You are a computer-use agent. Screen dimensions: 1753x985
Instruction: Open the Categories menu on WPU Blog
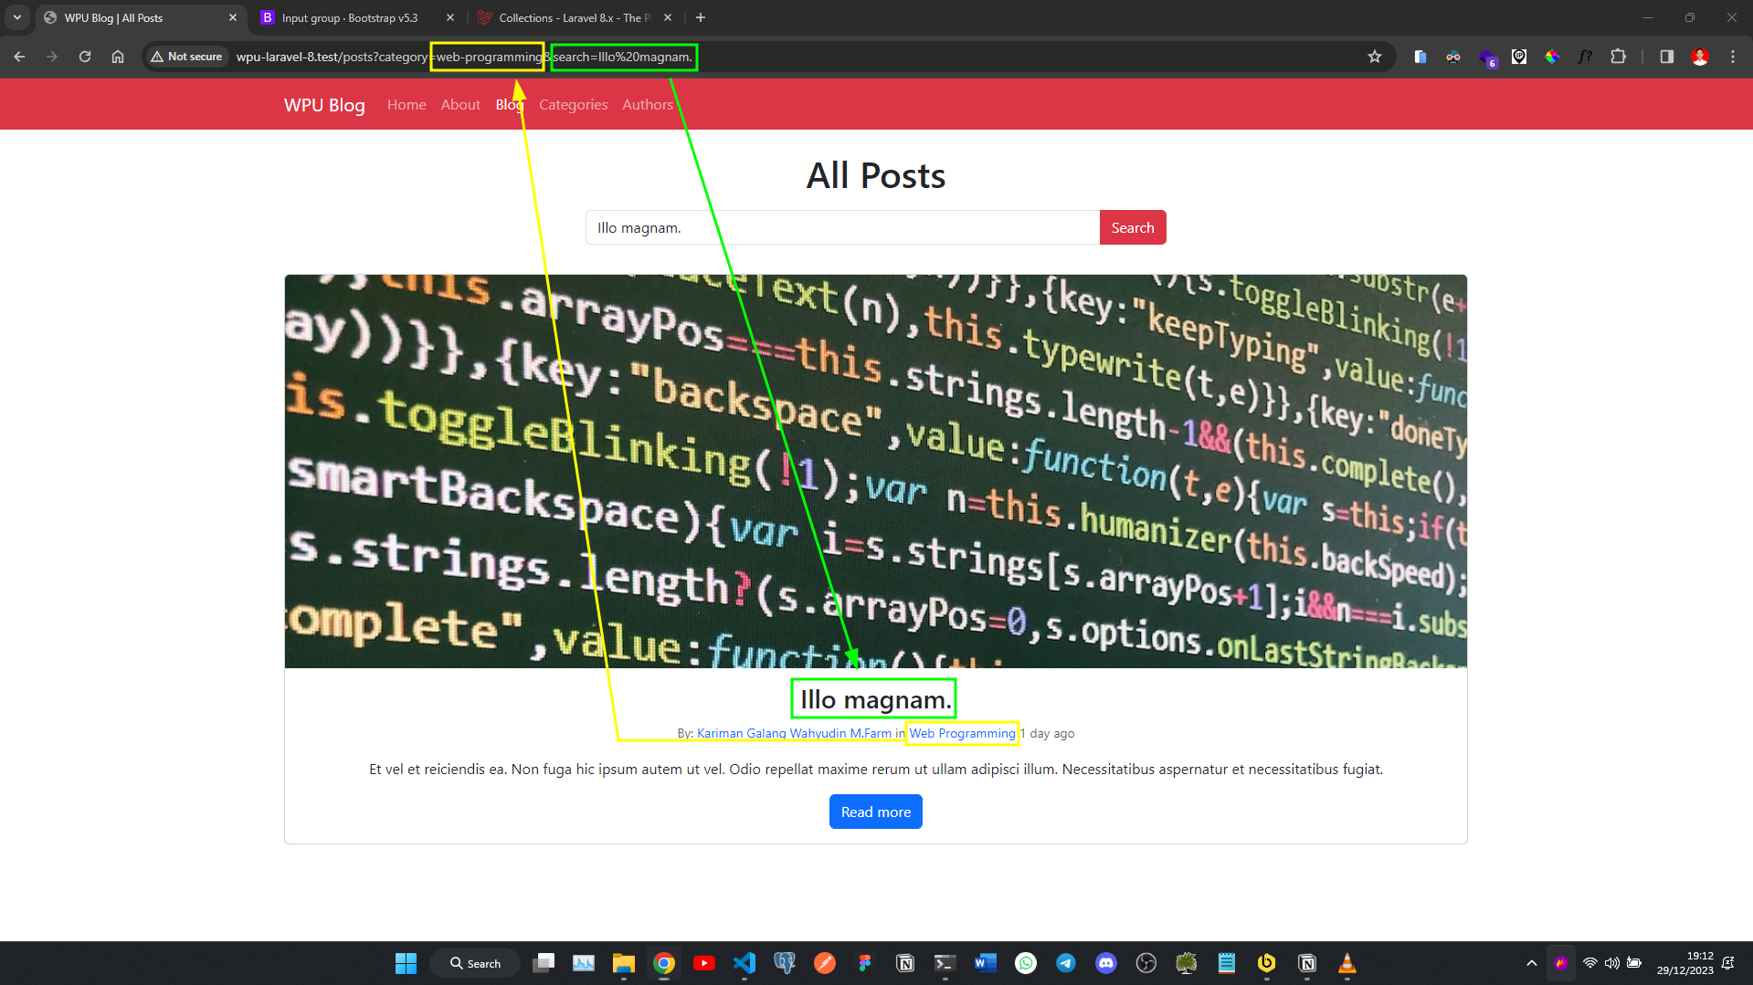[x=573, y=104]
